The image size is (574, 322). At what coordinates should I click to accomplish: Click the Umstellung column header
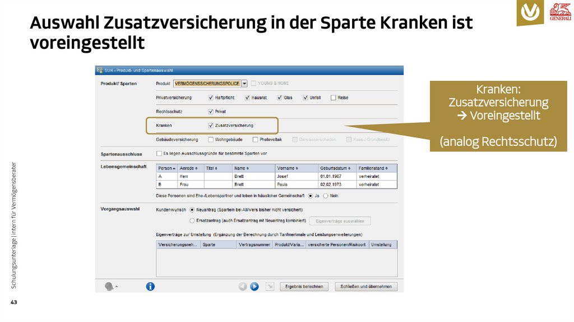click(x=383, y=245)
